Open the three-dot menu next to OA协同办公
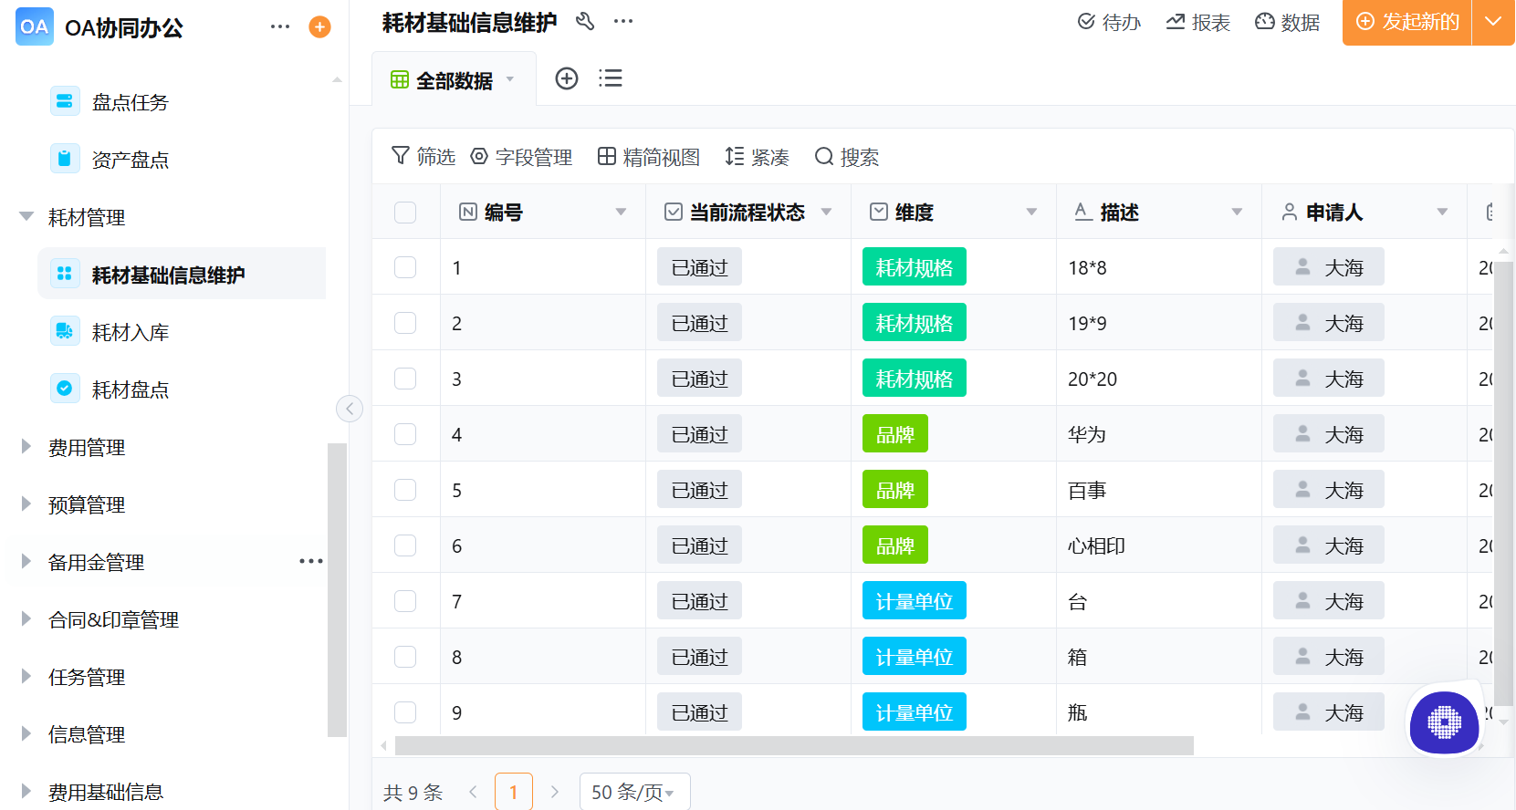The height and width of the screenshot is (810, 1516). 280,27
